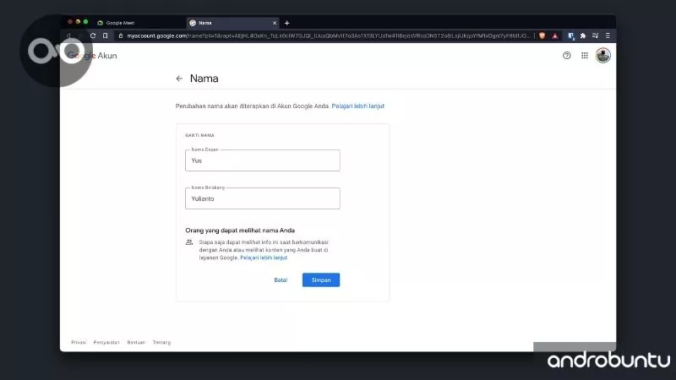This screenshot has width=676, height=380.
Task: Open the Bantuan footer link
Action: pos(136,343)
